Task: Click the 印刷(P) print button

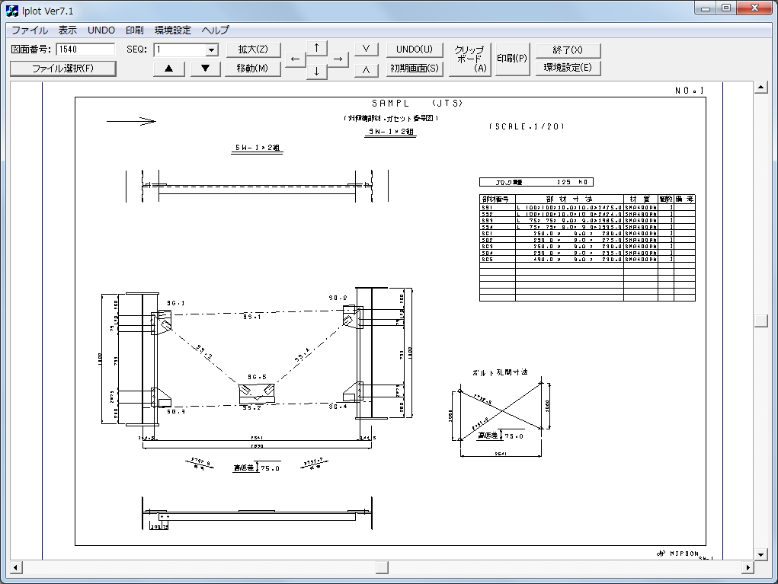Action: [512, 59]
